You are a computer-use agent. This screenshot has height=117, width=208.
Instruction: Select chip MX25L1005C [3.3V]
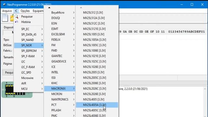[x=97, y=45]
